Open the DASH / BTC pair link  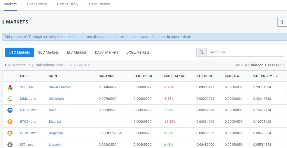(28, 110)
